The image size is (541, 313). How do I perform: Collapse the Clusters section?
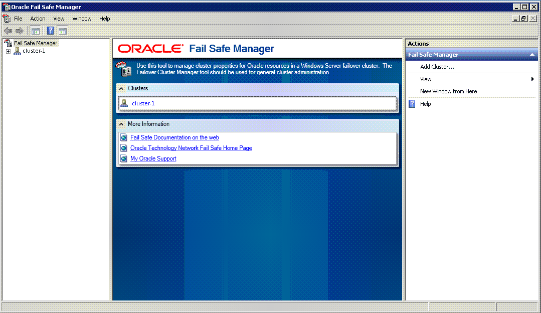tap(121, 89)
